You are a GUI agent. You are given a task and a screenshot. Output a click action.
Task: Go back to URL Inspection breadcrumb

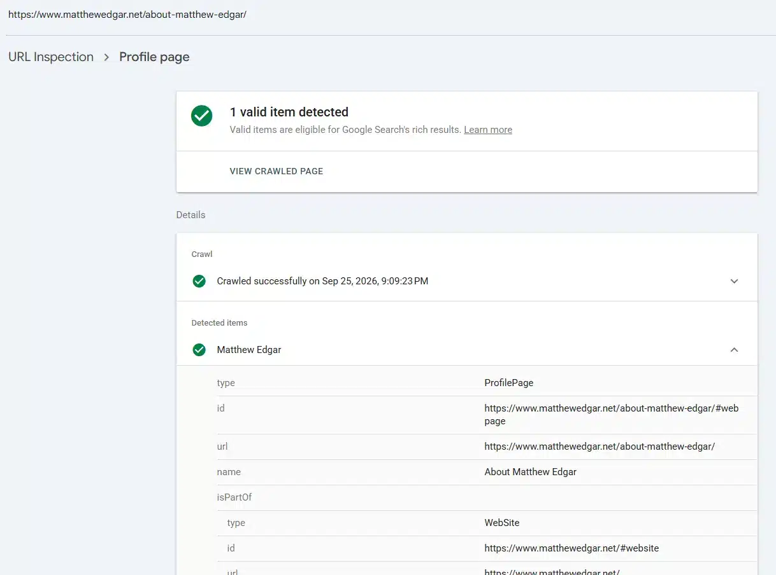[51, 57]
